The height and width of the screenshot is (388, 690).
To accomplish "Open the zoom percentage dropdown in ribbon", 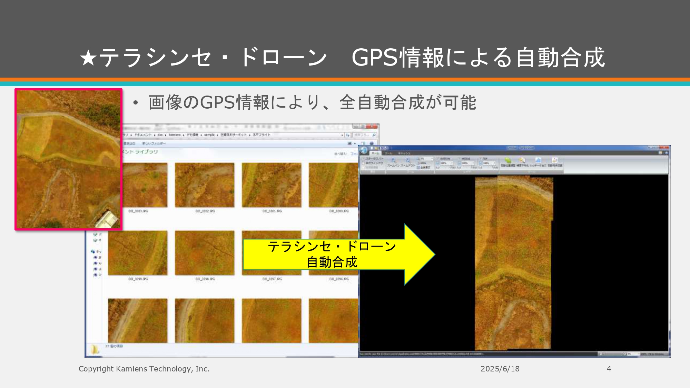I will tap(432, 159).
